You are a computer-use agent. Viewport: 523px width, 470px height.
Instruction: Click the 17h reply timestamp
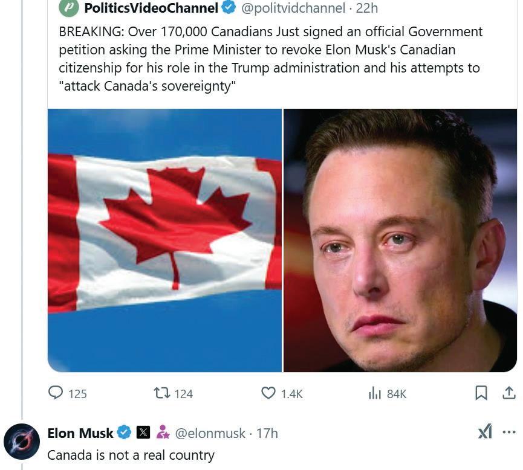[267, 433]
